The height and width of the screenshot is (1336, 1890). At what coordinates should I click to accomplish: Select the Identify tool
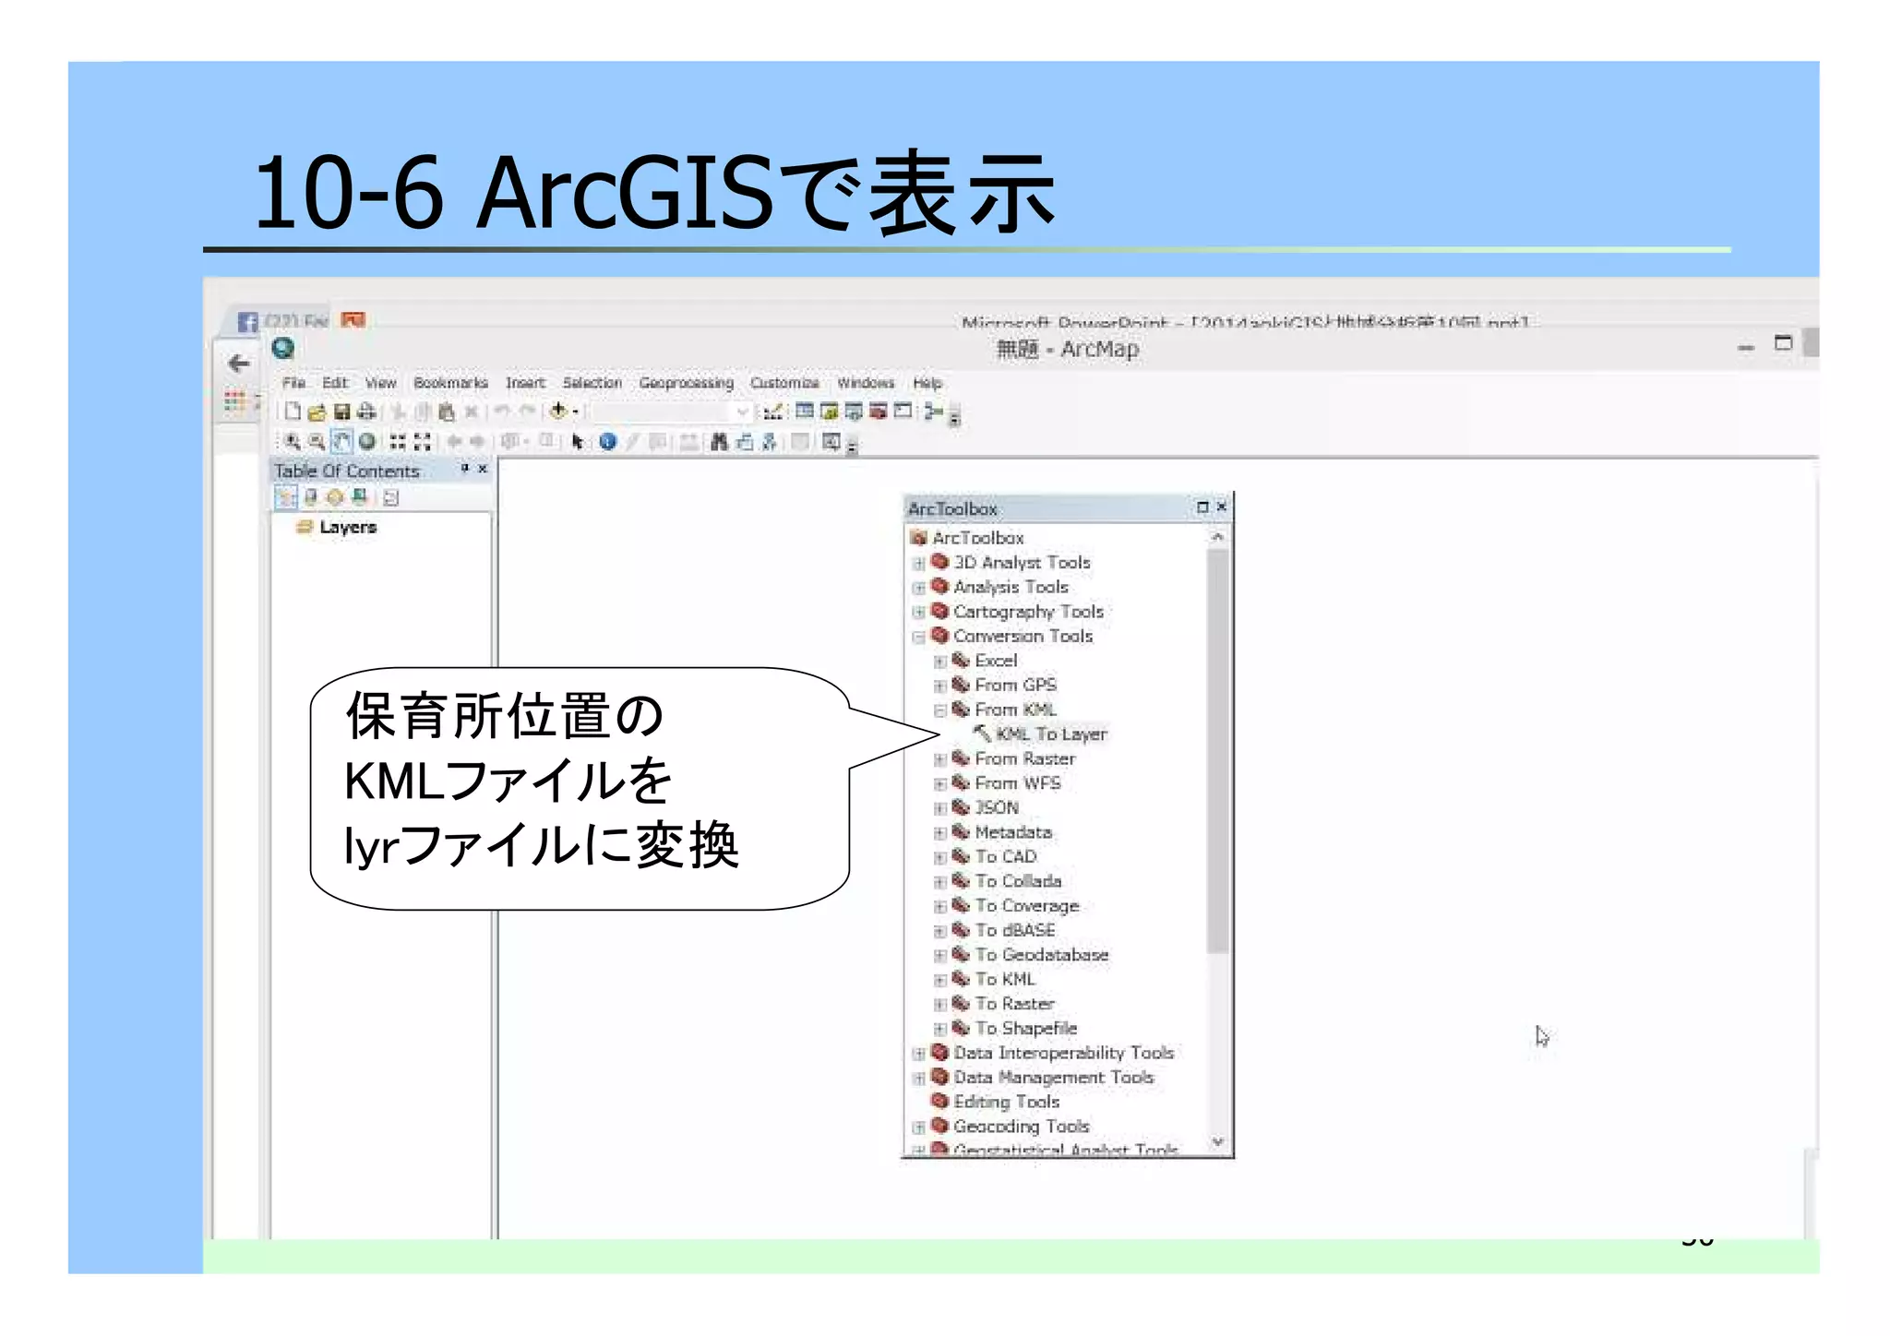tap(607, 442)
